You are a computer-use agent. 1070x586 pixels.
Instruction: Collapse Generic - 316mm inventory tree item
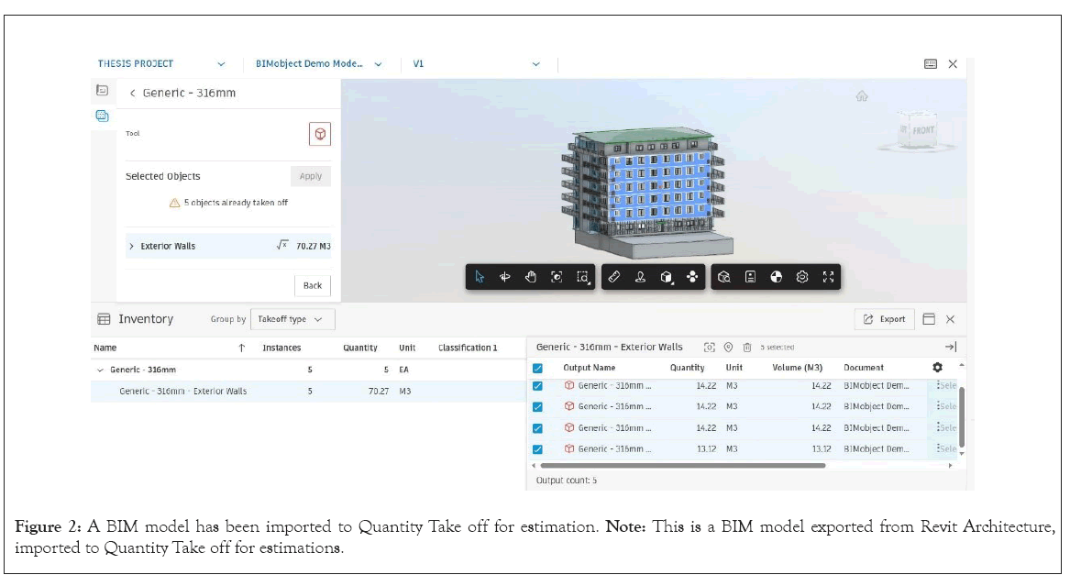pyautogui.click(x=100, y=370)
